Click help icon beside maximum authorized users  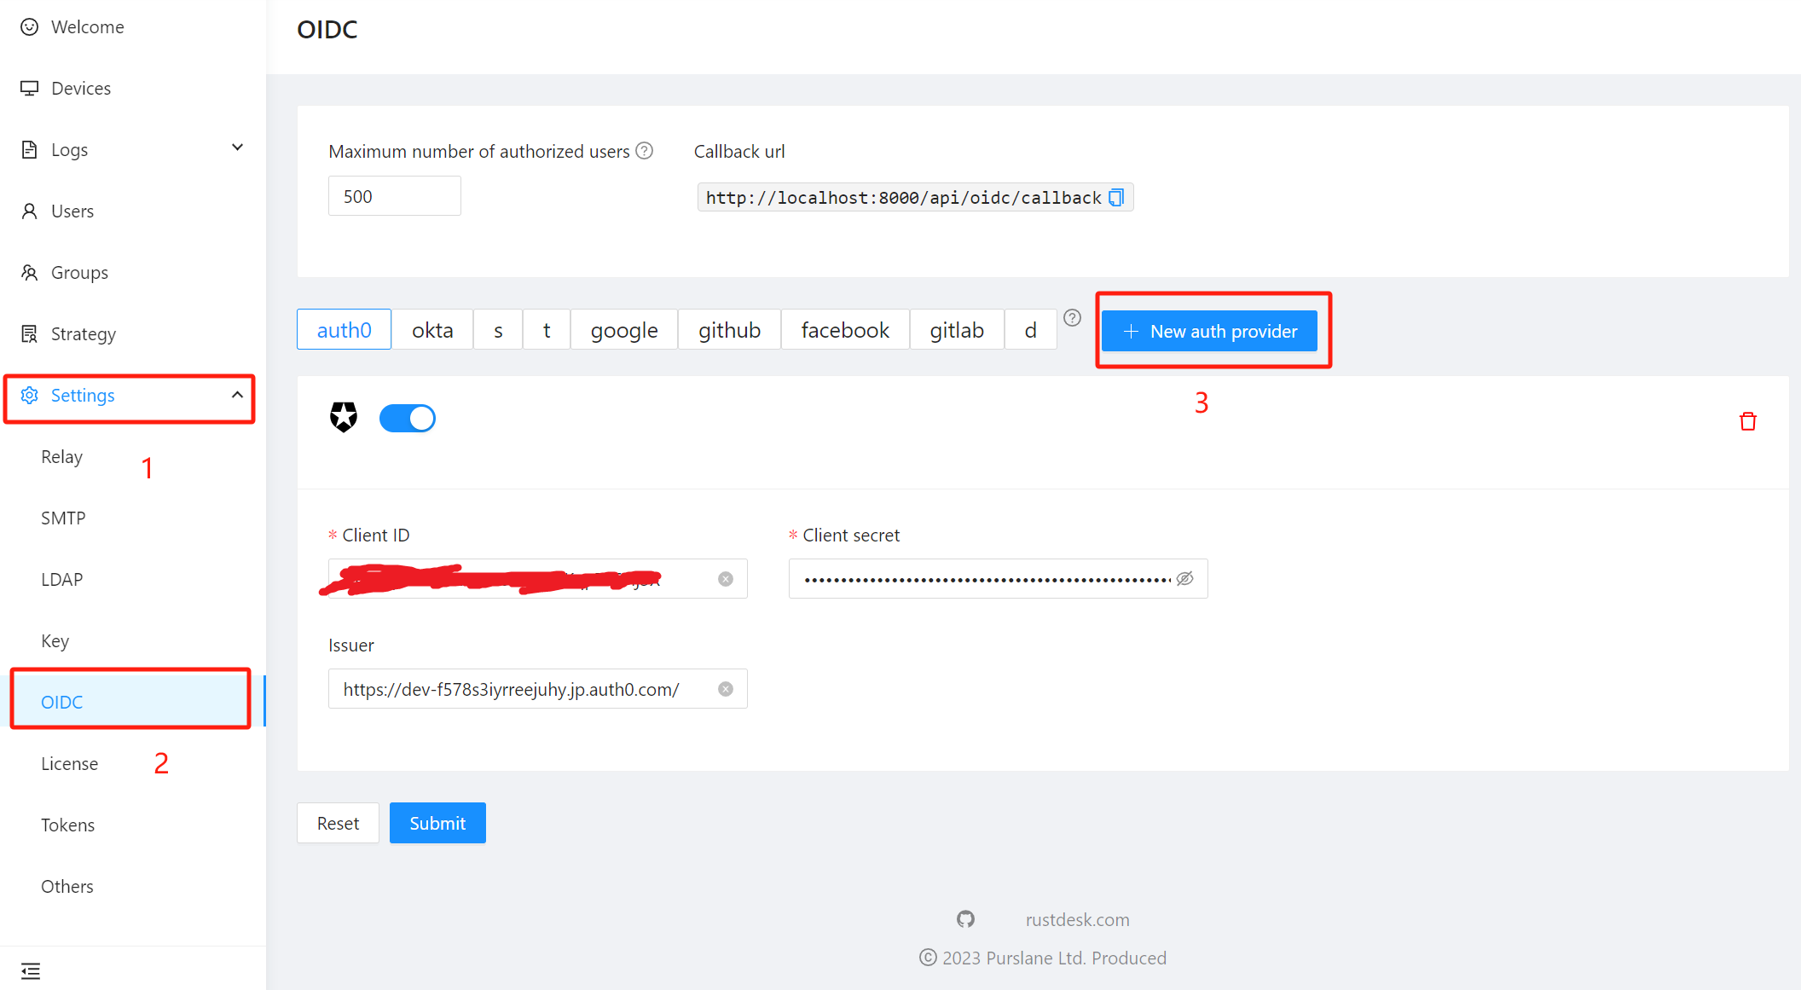click(x=645, y=151)
